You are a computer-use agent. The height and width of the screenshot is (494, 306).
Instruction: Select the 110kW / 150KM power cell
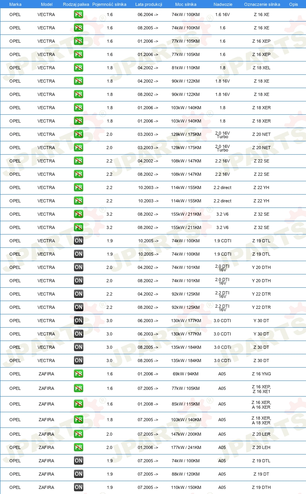(x=185, y=487)
